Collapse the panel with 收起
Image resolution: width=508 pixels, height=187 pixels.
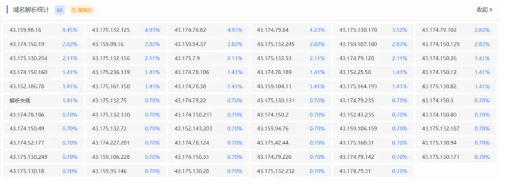[x=484, y=9]
